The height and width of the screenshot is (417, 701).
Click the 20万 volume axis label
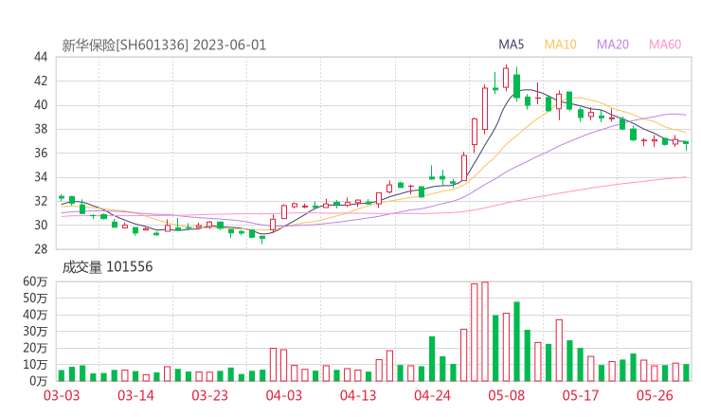[35, 348]
